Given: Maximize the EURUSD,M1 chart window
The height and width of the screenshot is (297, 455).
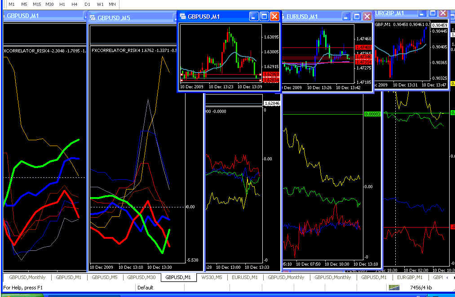Looking at the screenshot, I should coord(357,17).
